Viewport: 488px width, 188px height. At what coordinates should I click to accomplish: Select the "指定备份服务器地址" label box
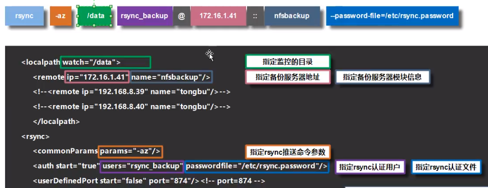[x=288, y=77]
